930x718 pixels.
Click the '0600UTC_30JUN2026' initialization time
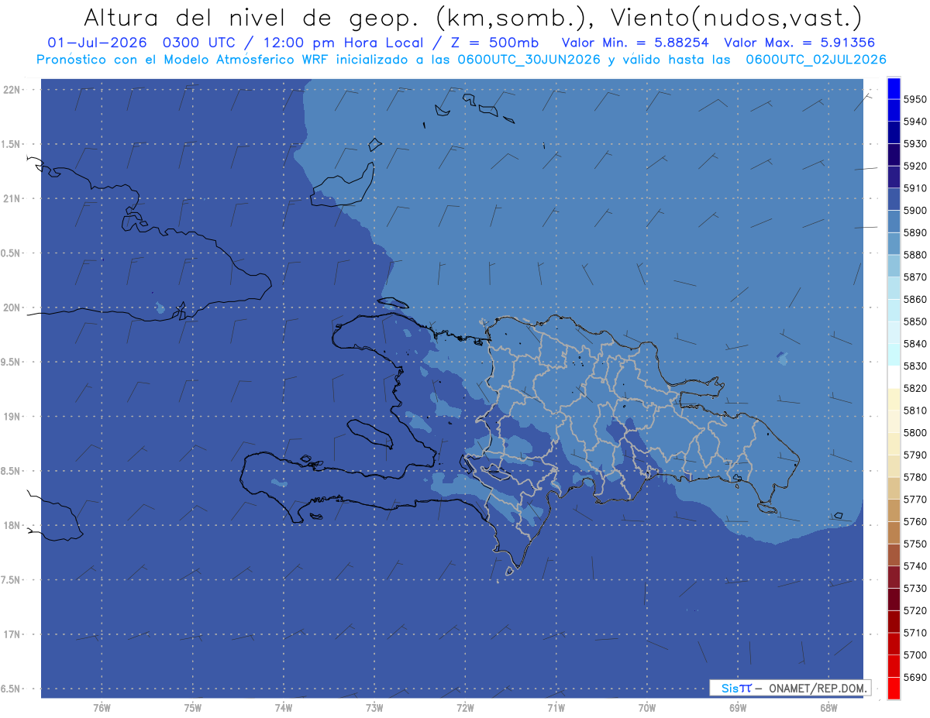pyautogui.click(x=530, y=60)
